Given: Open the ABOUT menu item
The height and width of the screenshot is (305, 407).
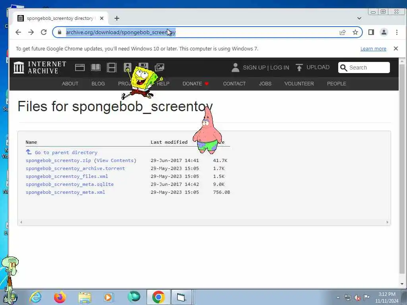Looking at the screenshot, I should pos(70,83).
